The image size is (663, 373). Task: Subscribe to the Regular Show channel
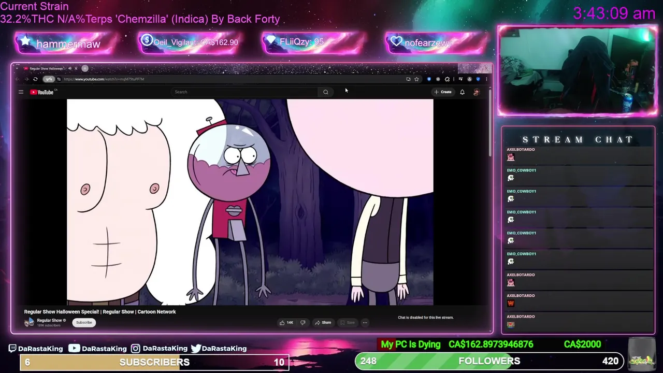point(84,323)
